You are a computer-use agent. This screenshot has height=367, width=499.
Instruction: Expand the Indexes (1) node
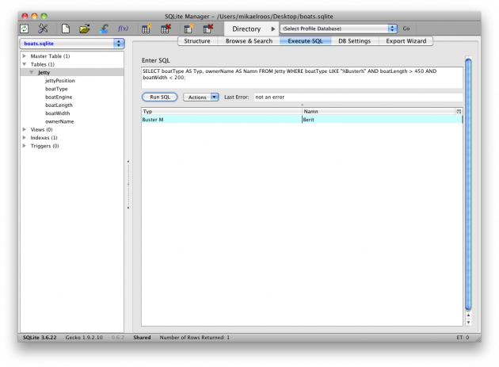[x=25, y=138]
